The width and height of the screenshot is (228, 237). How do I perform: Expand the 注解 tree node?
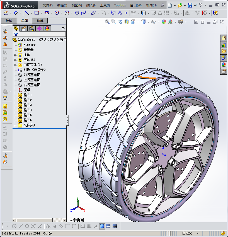pos(15,55)
